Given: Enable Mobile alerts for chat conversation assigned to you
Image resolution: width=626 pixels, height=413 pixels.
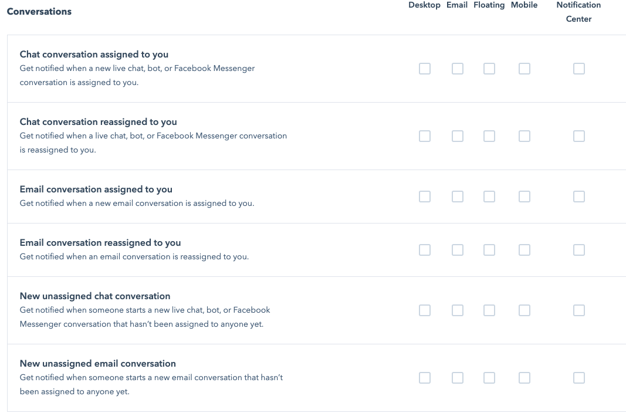Looking at the screenshot, I should 524,69.
